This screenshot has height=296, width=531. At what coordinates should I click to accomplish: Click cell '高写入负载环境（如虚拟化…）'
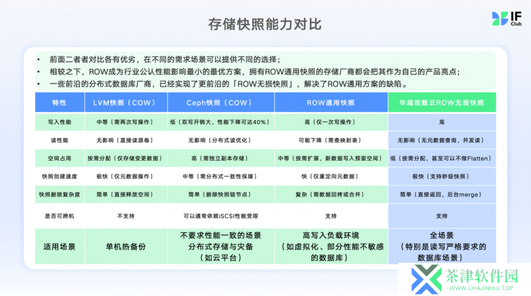(331, 246)
